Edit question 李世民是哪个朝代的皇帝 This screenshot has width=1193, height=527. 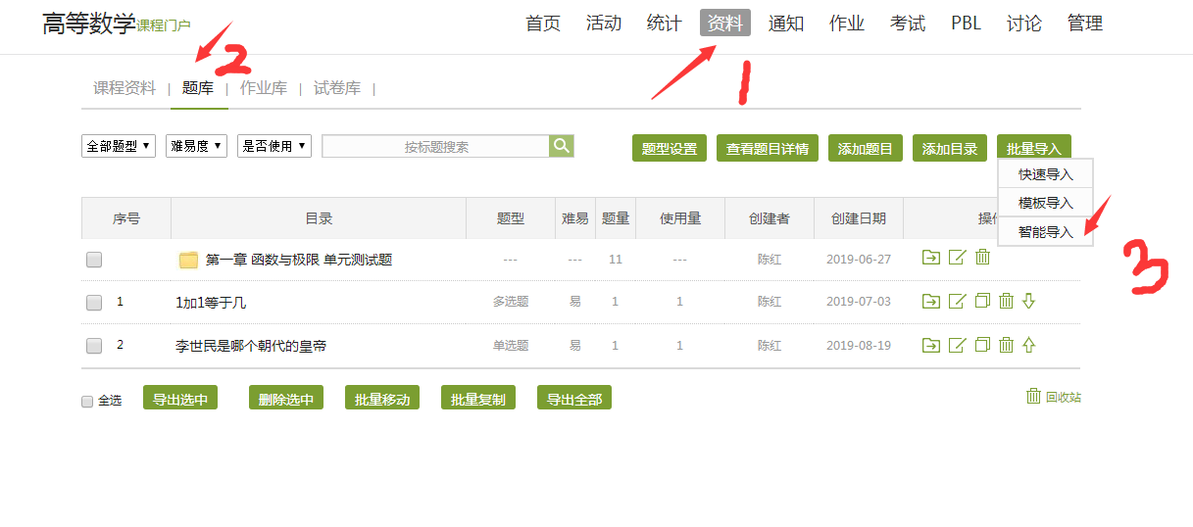(x=957, y=345)
